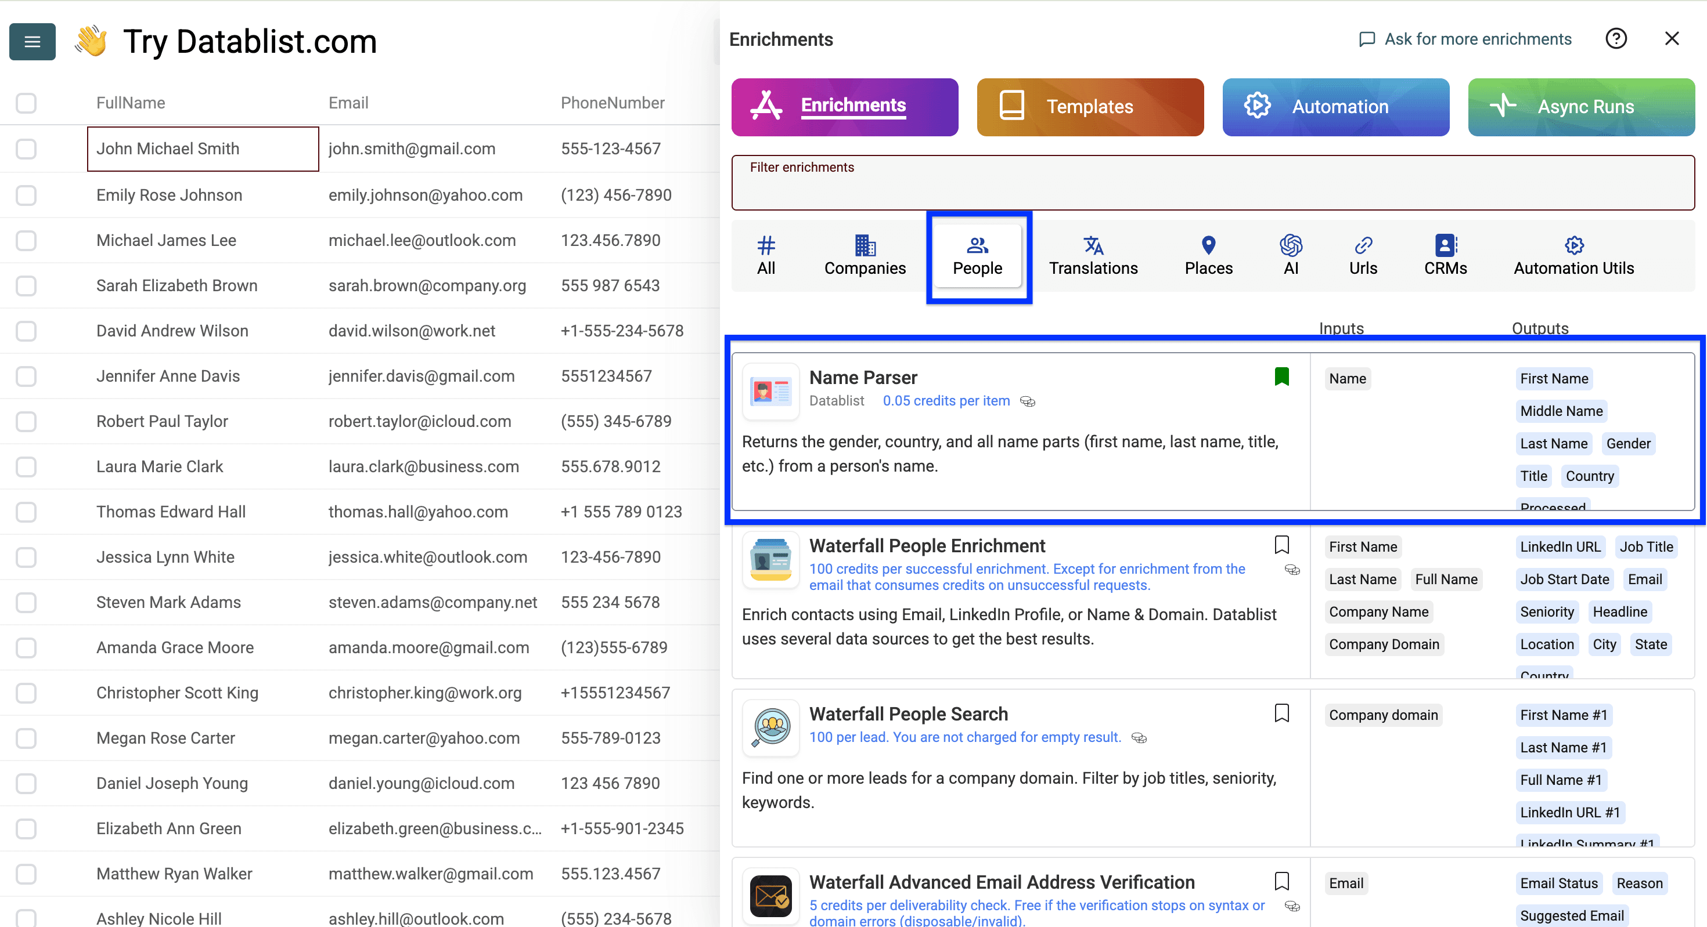
Task: Toggle green bookmark on Name Parser
Action: tap(1281, 376)
